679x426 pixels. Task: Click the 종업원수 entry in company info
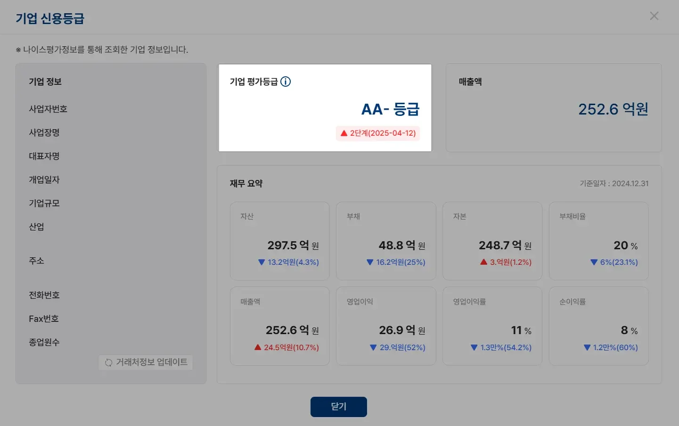coord(44,342)
